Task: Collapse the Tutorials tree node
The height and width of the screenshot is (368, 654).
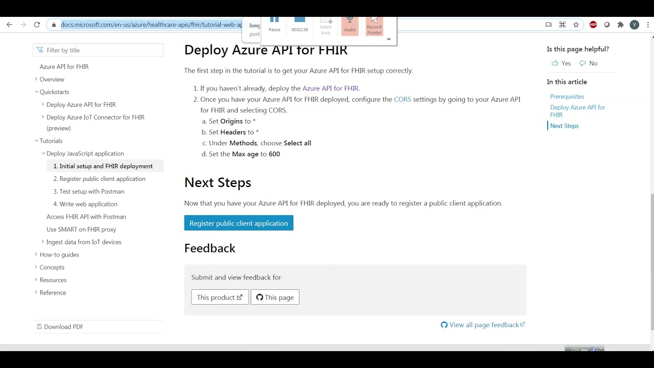Action: click(x=36, y=141)
